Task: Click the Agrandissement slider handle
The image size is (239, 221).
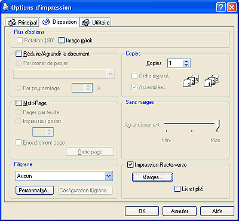Action: [218, 125]
